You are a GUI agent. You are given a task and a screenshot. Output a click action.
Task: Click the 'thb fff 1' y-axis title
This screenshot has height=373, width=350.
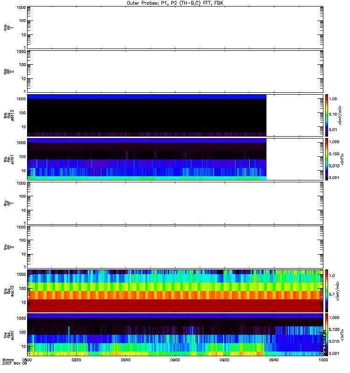(8, 28)
